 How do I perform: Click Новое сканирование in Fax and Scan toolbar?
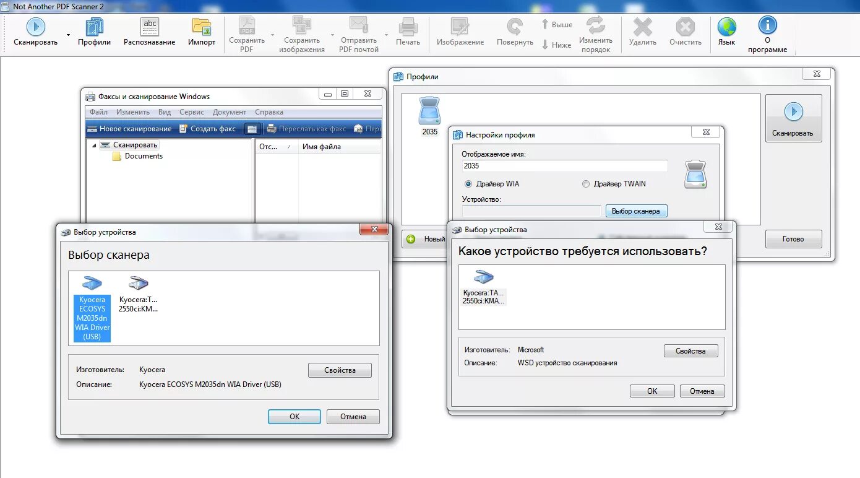coord(129,129)
